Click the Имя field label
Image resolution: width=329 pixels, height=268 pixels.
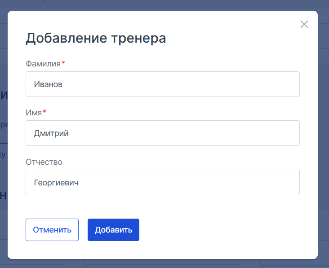tap(34, 113)
